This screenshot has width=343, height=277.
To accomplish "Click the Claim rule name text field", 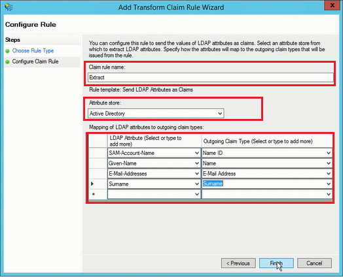I will [210, 78].
